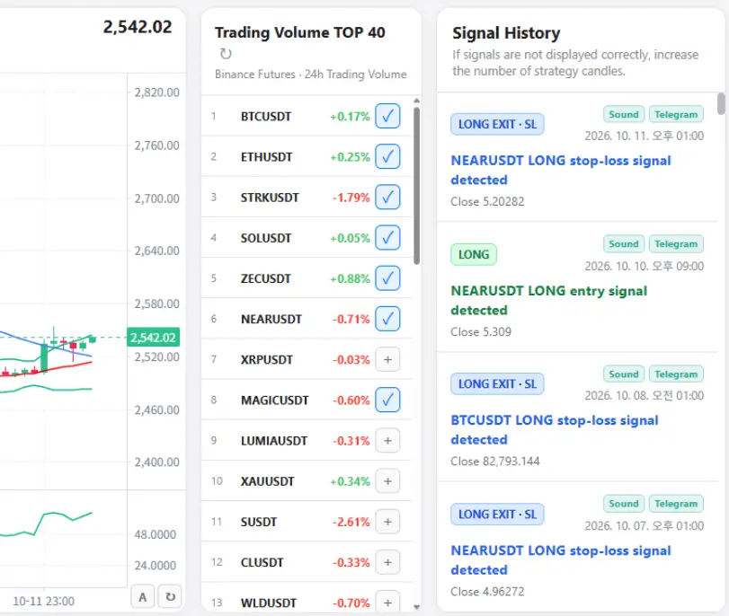The width and height of the screenshot is (729, 616).
Task: Uncheck the SOLUSDT checkbox
Action: point(387,238)
